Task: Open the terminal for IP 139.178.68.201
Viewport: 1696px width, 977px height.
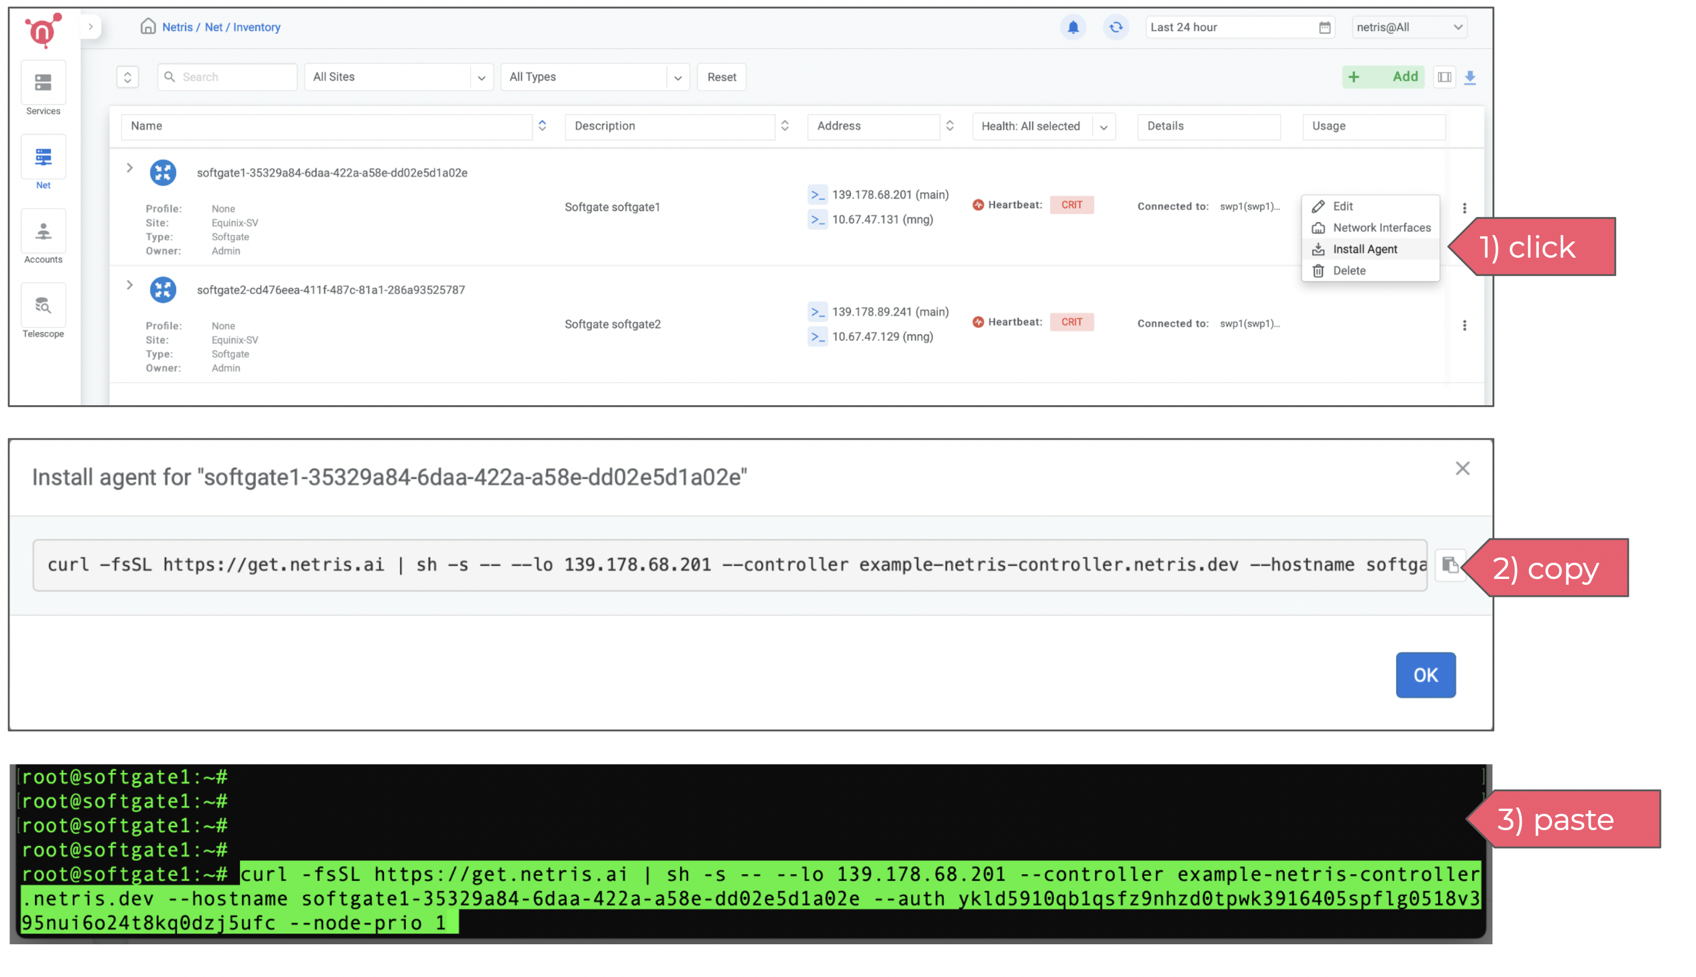Action: click(818, 195)
